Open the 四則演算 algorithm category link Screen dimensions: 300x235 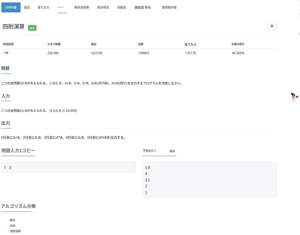click(15, 231)
